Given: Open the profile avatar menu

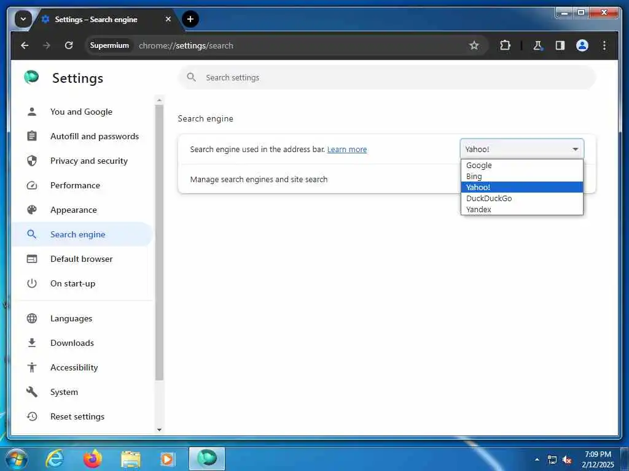Looking at the screenshot, I should (582, 45).
